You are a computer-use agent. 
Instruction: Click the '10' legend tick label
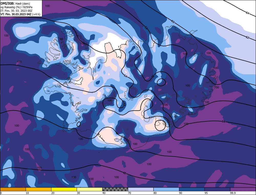pos(27,193)
